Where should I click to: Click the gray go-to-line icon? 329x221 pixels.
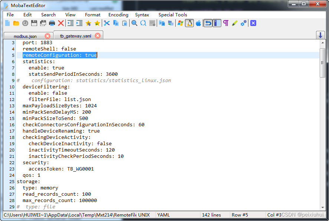coord(152,23)
